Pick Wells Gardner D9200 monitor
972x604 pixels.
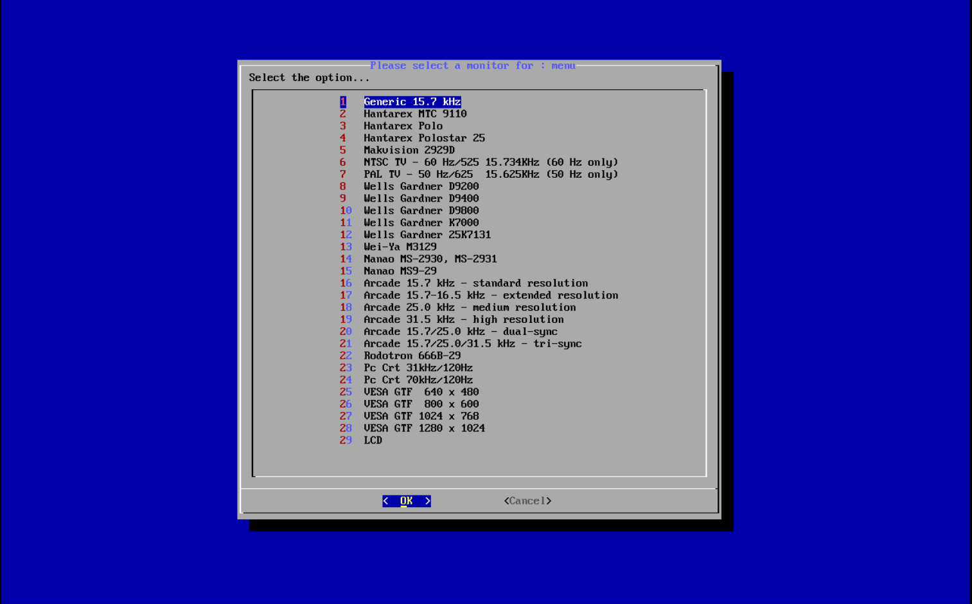coord(421,186)
